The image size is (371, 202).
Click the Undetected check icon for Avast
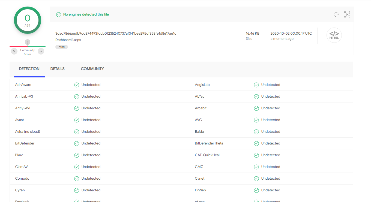(x=77, y=120)
